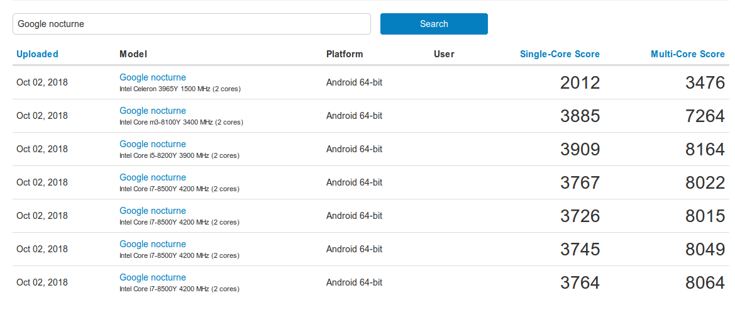This screenshot has height=312, width=735.
Task: Click Android 64-bit in the Celeron row
Action: click(x=354, y=82)
